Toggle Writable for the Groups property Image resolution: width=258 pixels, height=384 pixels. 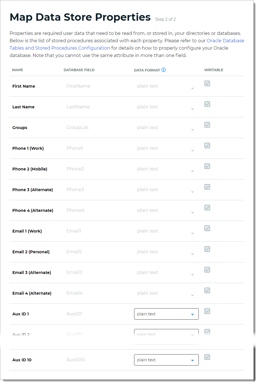[x=207, y=125]
